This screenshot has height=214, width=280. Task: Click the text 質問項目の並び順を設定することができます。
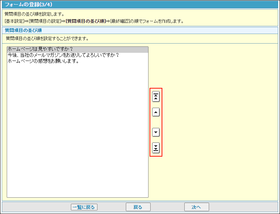47,38
